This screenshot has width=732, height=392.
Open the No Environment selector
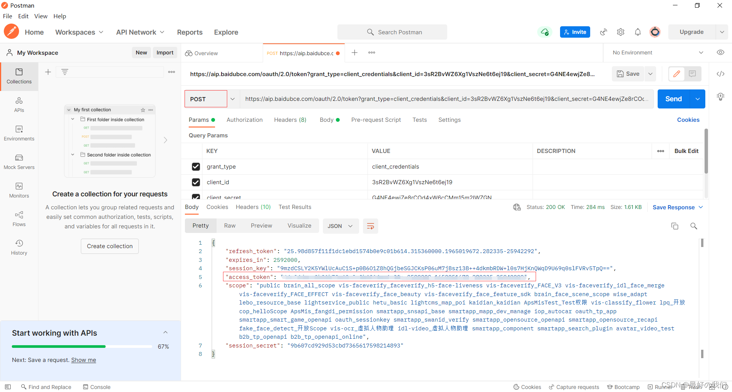pos(658,53)
